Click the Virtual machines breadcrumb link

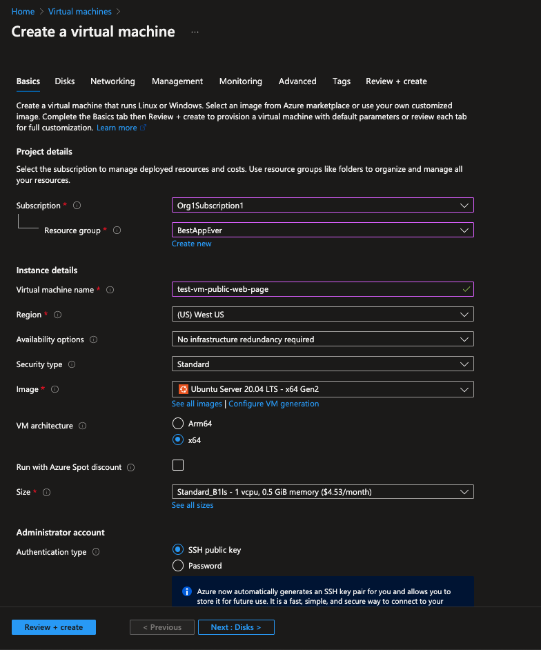pos(80,12)
